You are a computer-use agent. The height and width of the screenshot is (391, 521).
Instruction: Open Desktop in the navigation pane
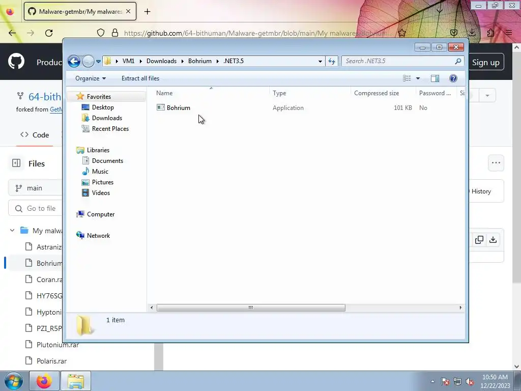click(x=103, y=107)
